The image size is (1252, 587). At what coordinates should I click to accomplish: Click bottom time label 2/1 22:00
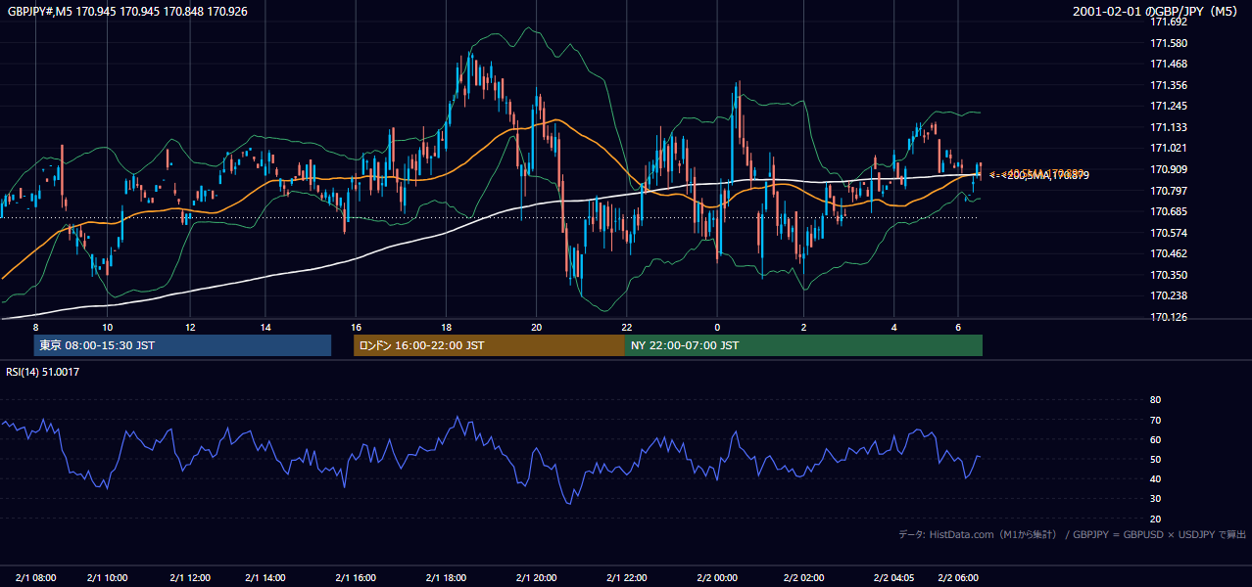(627, 577)
